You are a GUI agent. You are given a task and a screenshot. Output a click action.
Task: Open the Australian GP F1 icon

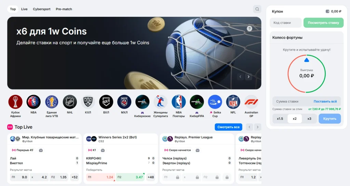pos(251,102)
